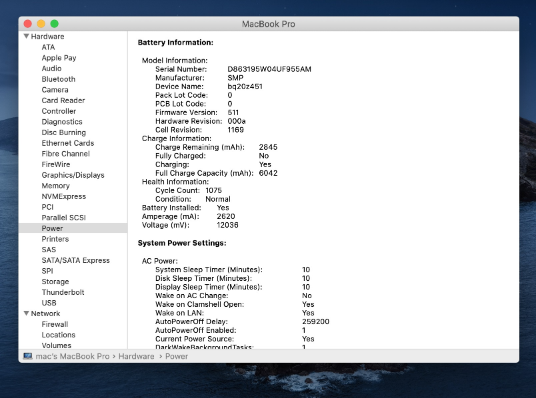
Task: Select Camera in the sidebar
Action: 55,90
